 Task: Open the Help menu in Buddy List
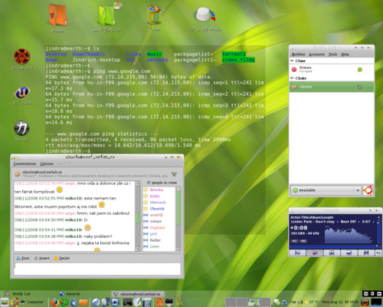point(345,54)
